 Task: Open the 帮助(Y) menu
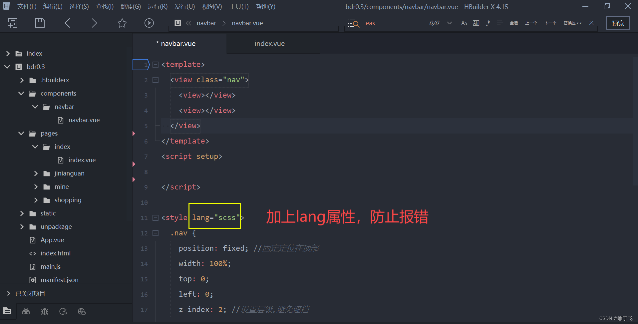pos(265,6)
